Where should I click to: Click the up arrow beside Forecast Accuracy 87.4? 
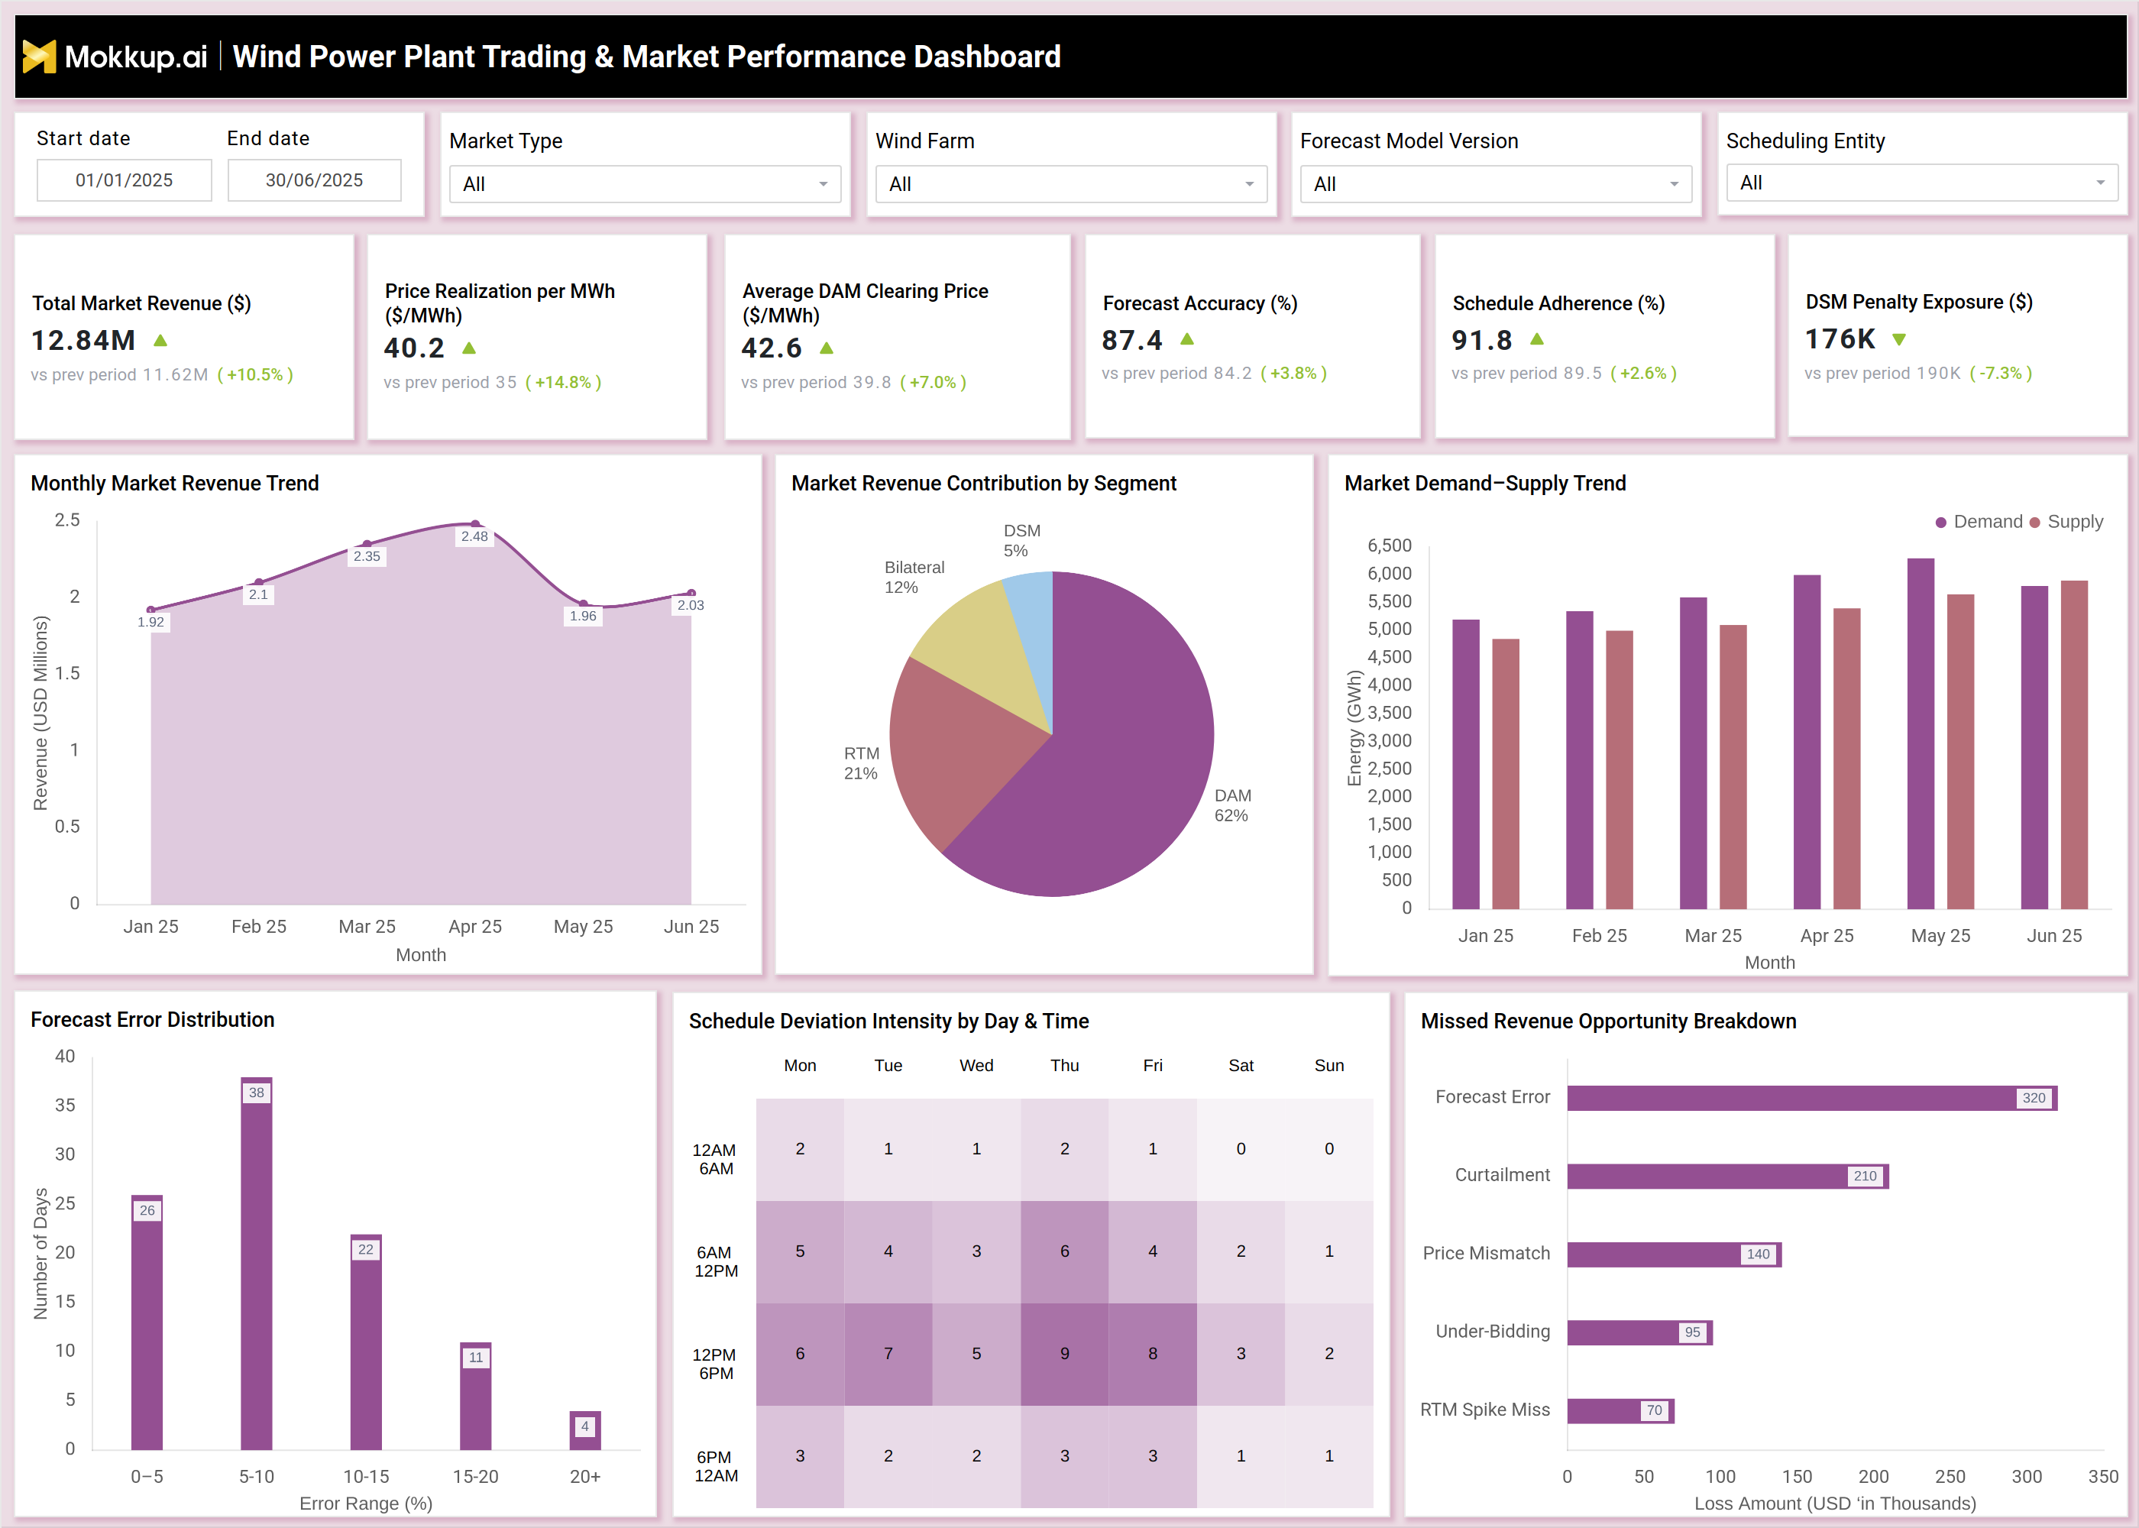(x=1187, y=340)
